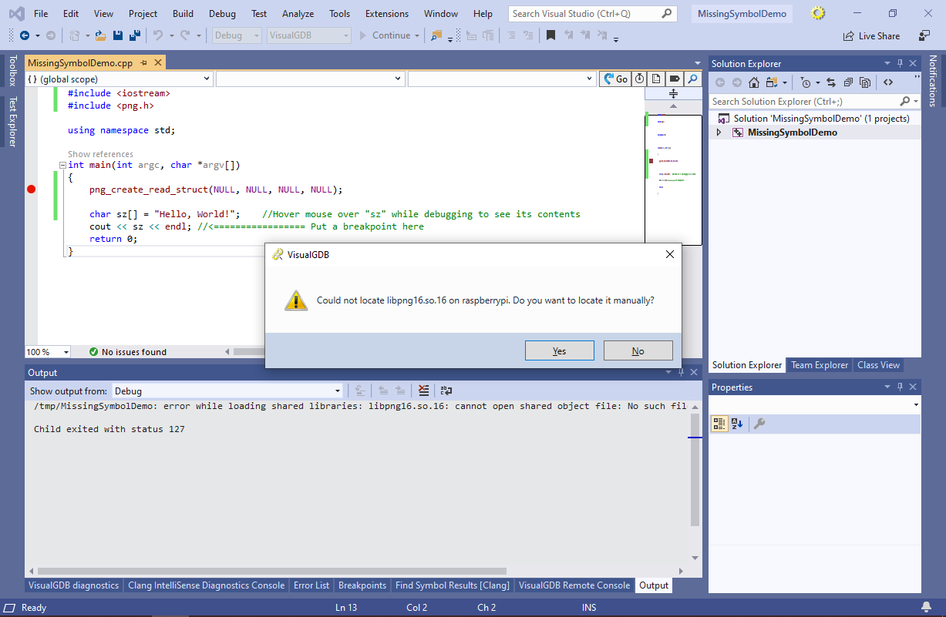Screen dimensions: 946x617
Task: Click the Output window horizontal scrollbar thumb
Action: [x=272, y=572]
